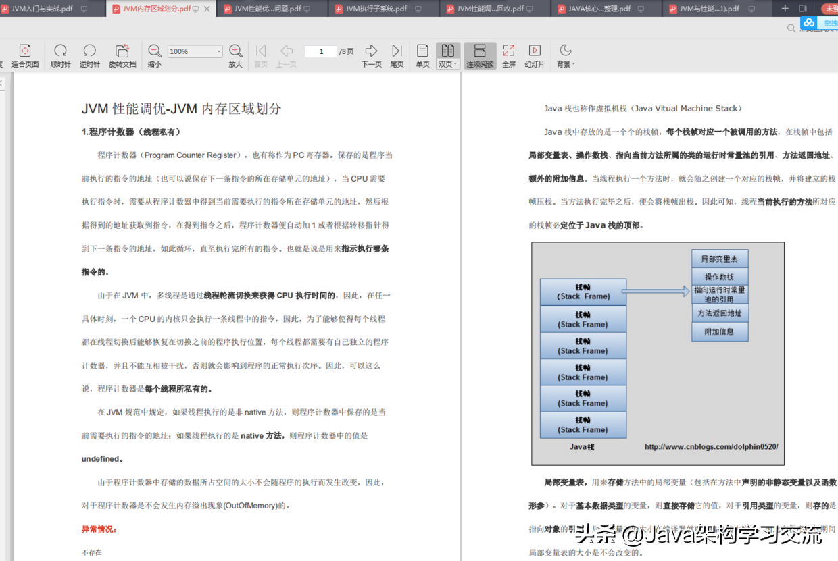Enter full screen (全屏) mode
The width and height of the screenshot is (838, 561).
509,51
